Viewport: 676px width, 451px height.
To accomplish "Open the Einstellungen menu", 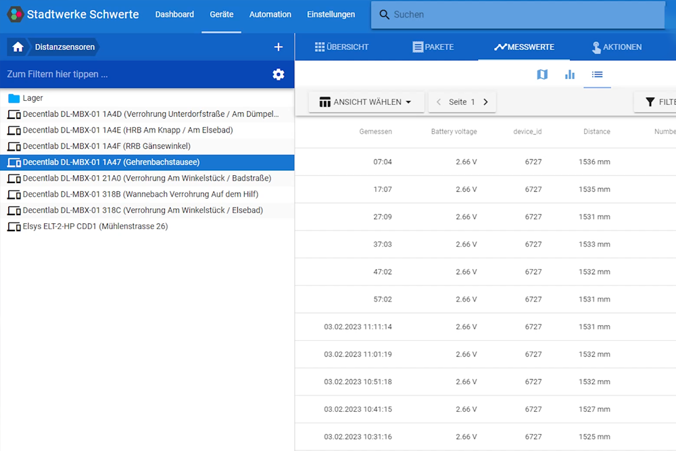I will pos(331,15).
